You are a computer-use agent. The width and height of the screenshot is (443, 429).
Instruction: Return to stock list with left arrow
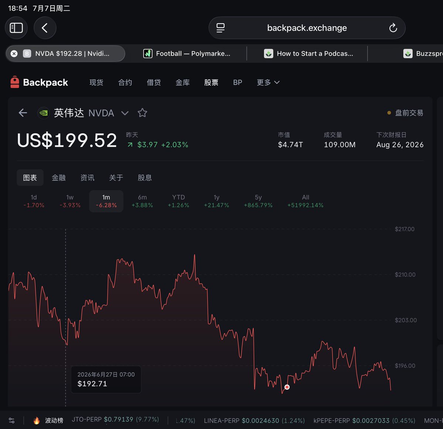click(23, 113)
